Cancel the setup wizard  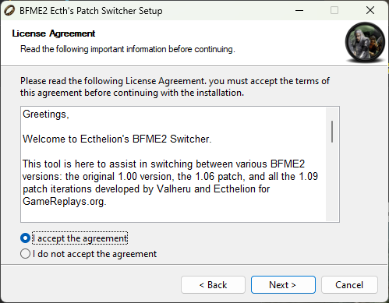[x=349, y=285]
